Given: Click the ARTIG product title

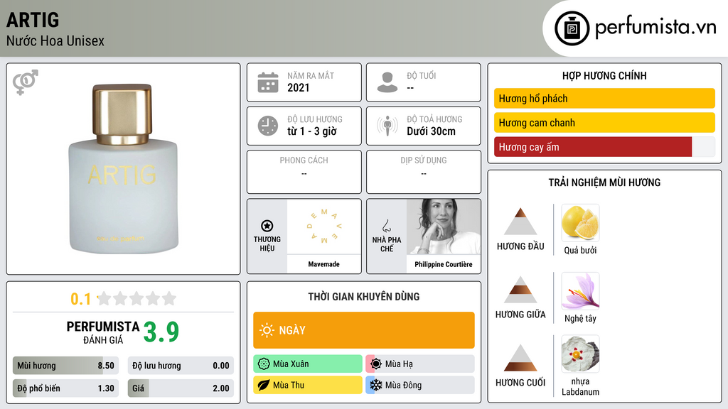Looking at the screenshot, I should pyautogui.click(x=33, y=20).
